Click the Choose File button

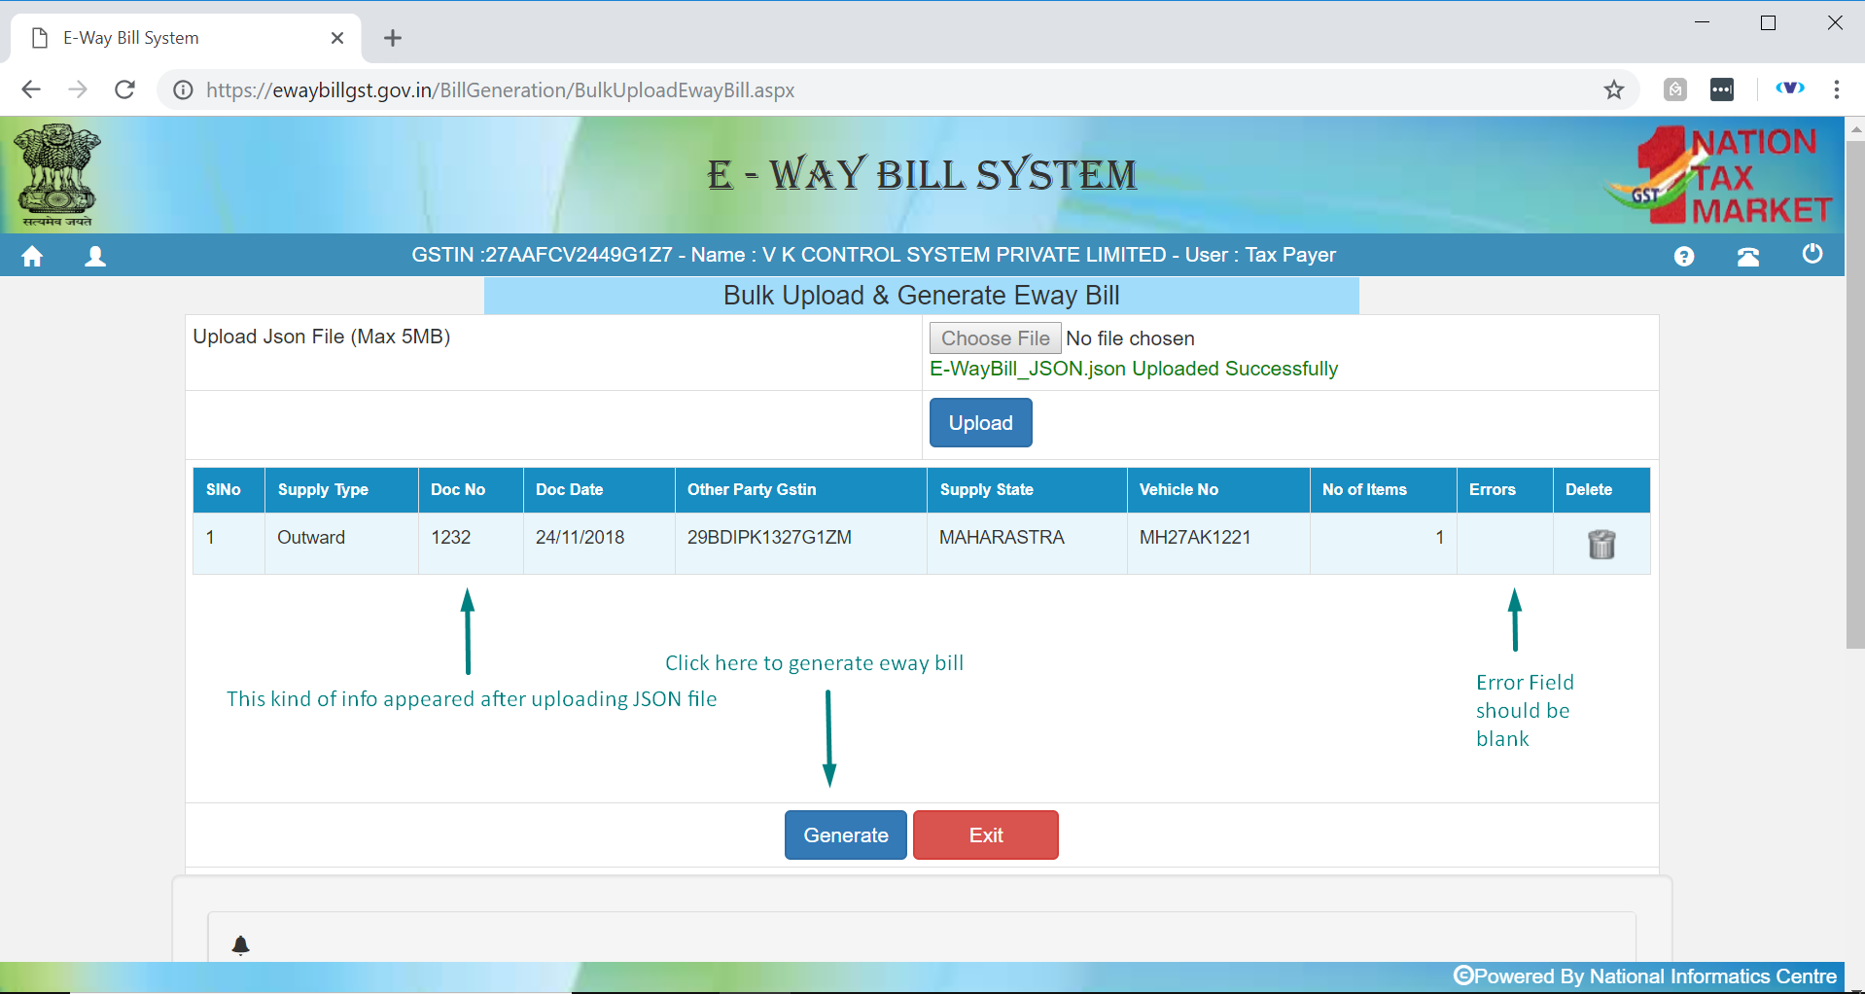pos(995,338)
